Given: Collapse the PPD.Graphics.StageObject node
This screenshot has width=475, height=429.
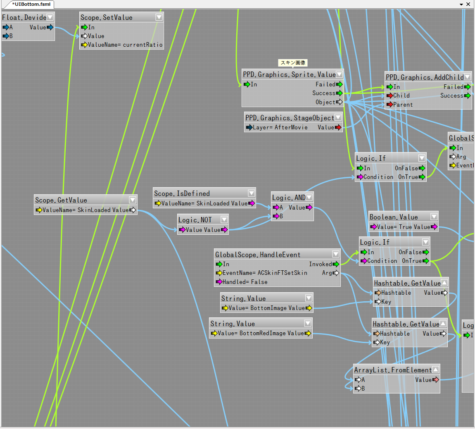Looking at the screenshot, I should click(x=338, y=118).
